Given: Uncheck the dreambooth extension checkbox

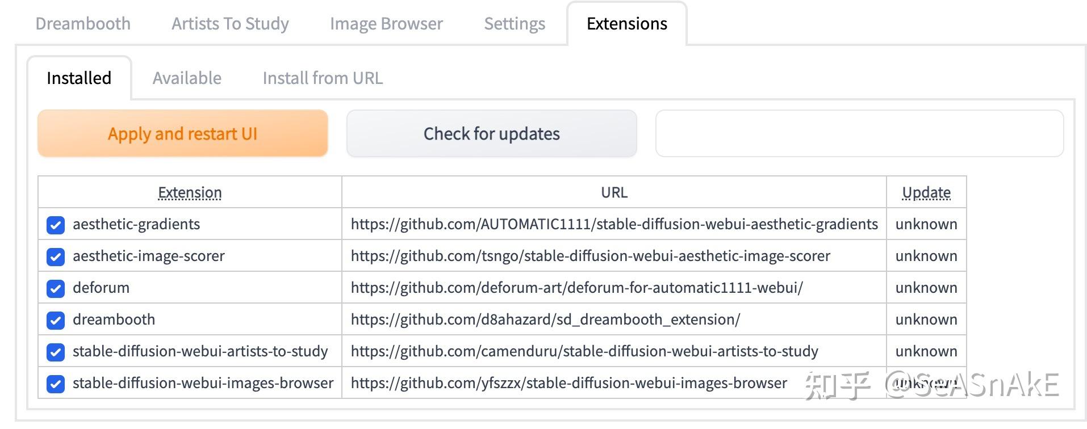Looking at the screenshot, I should (x=56, y=321).
